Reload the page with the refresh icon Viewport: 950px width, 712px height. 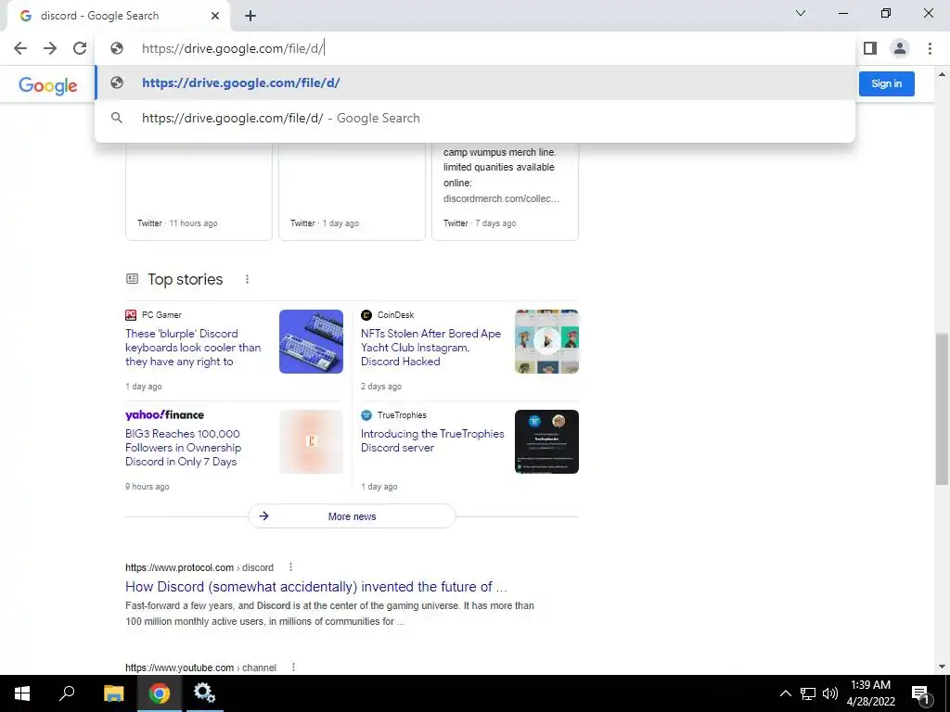(80, 48)
